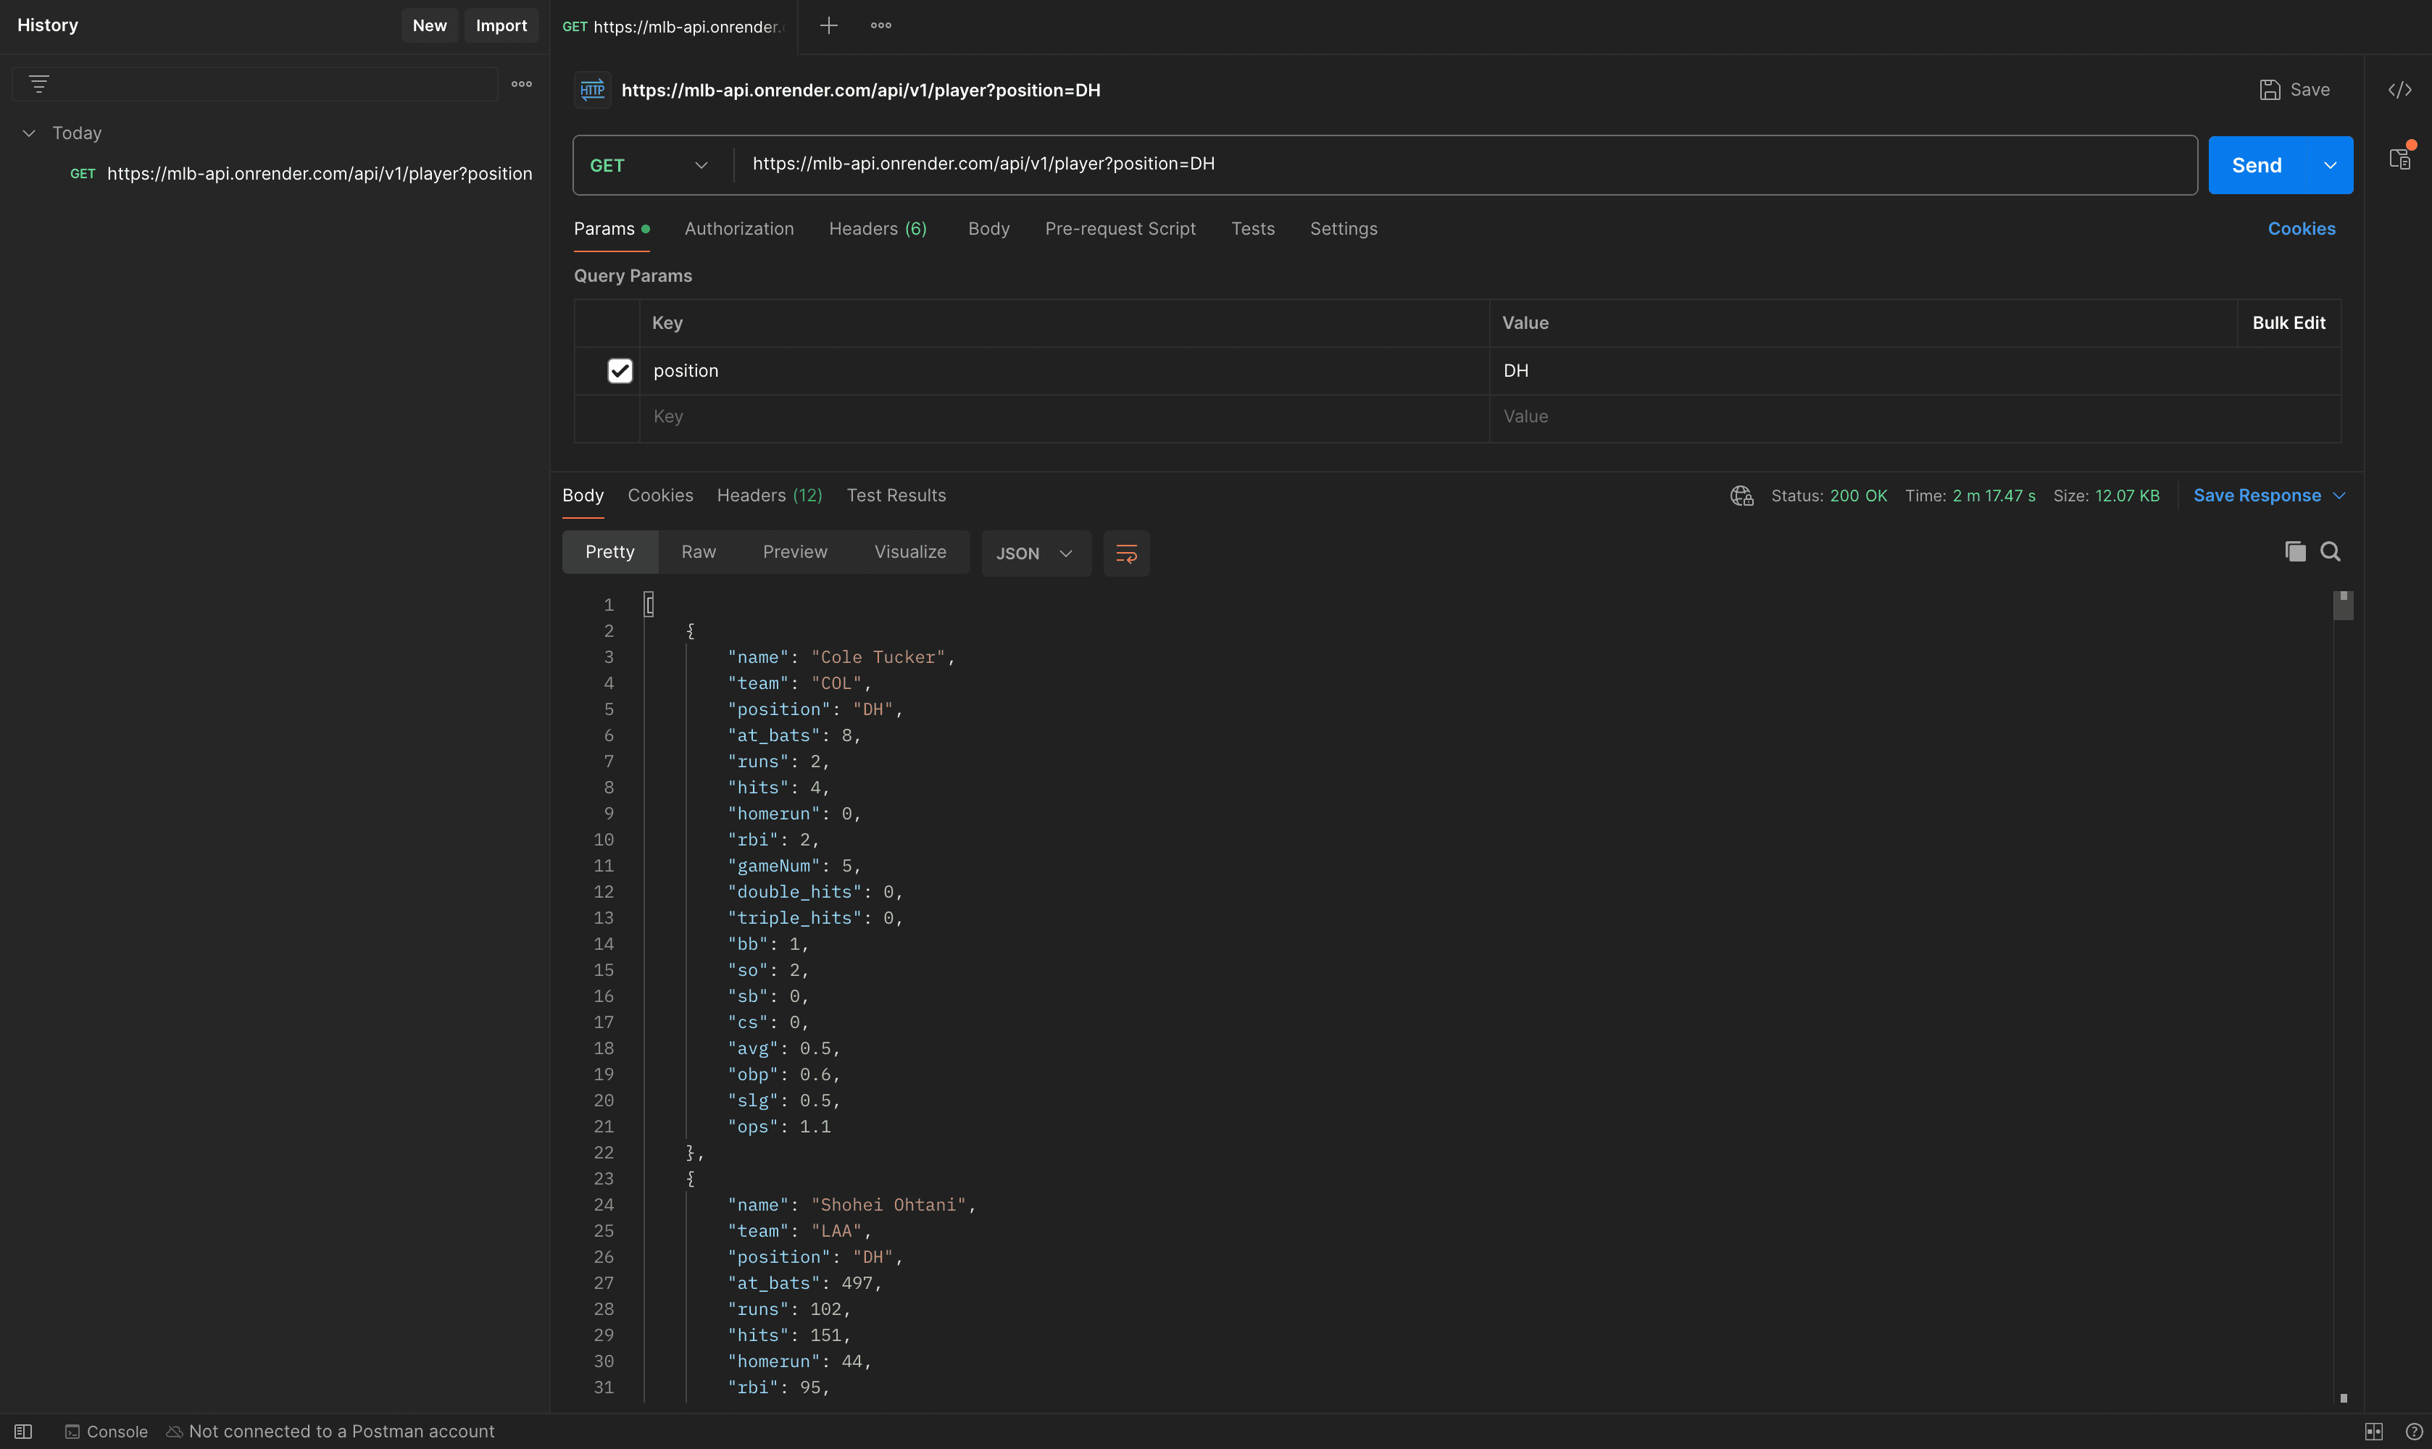This screenshot has width=2432, height=1449.
Task: Open the GET method dropdown
Action: (x=649, y=165)
